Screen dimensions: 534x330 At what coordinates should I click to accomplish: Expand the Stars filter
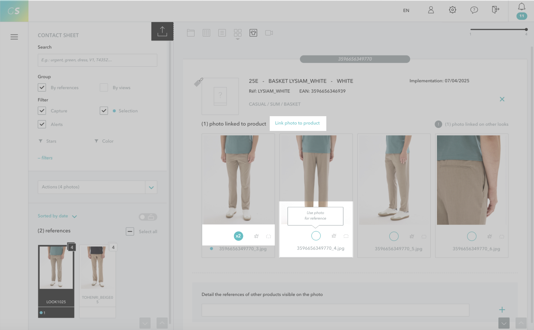48,141
